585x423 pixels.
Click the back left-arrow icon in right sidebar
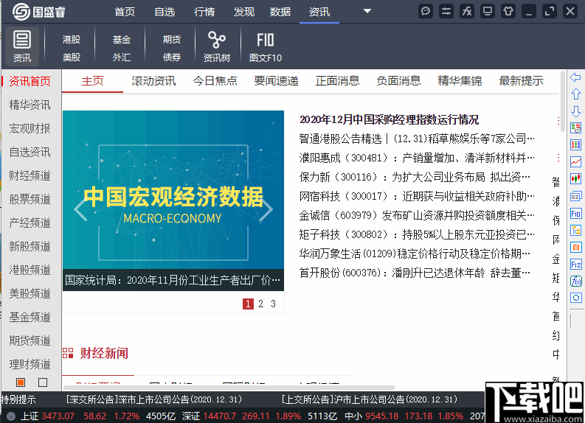tap(575, 77)
